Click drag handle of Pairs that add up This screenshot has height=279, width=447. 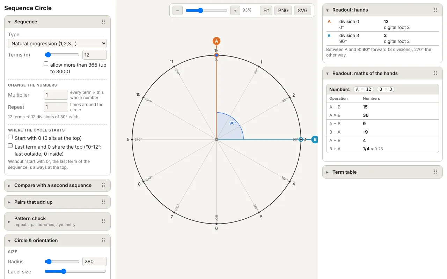pos(103,202)
